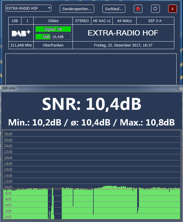Screen dimensions: 183x222
Task: Start the Suchlauf channel scan
Action: 114,9
